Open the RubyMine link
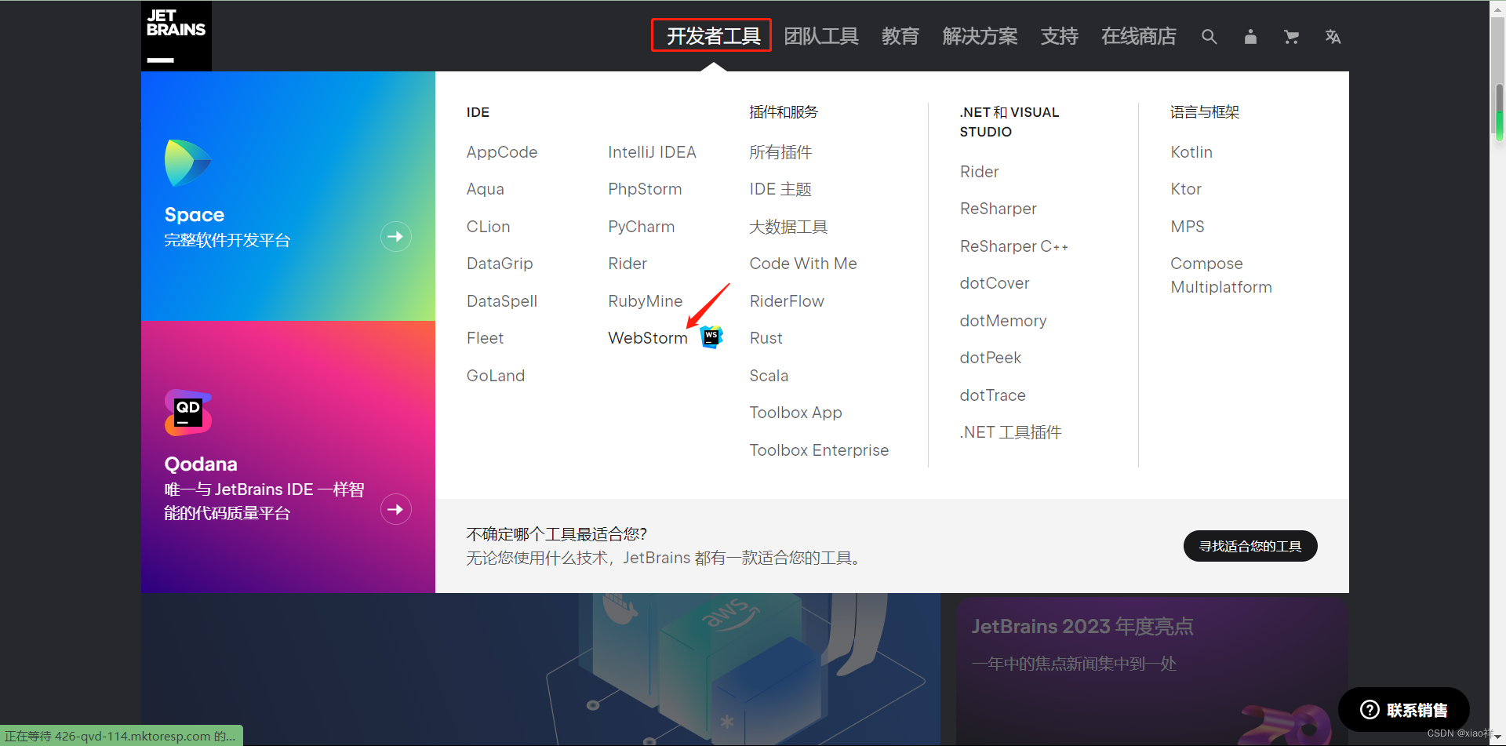 tap(645, 301)
